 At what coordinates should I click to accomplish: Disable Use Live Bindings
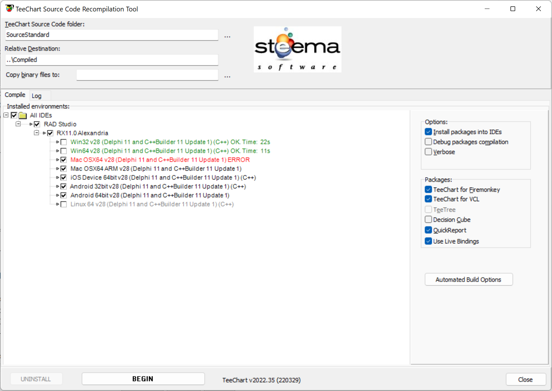[428, 241]
